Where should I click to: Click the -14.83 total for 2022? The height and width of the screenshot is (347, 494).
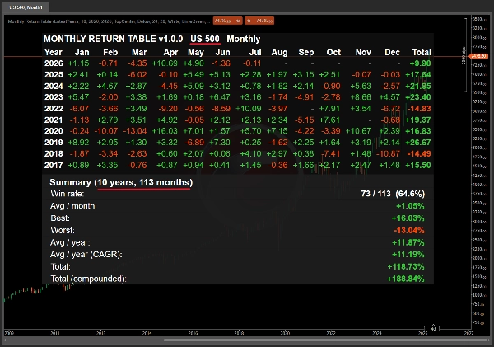click(x=419, y=109)
